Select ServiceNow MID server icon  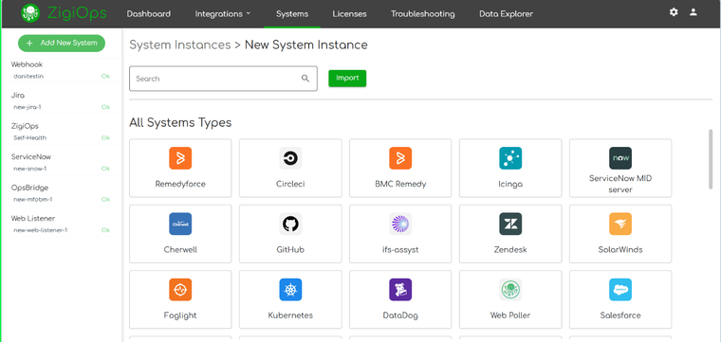coord(620,158)
